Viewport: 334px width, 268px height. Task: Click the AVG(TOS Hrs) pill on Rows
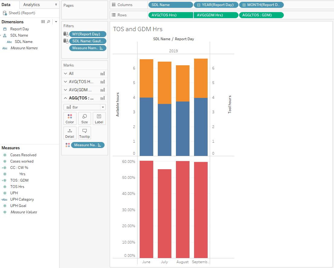point(170,15)
